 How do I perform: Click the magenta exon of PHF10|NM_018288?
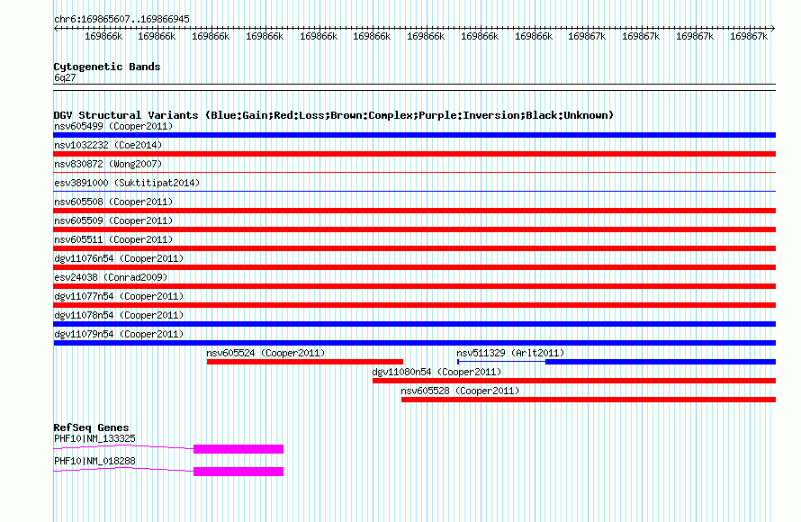click(x=238, y=472)
